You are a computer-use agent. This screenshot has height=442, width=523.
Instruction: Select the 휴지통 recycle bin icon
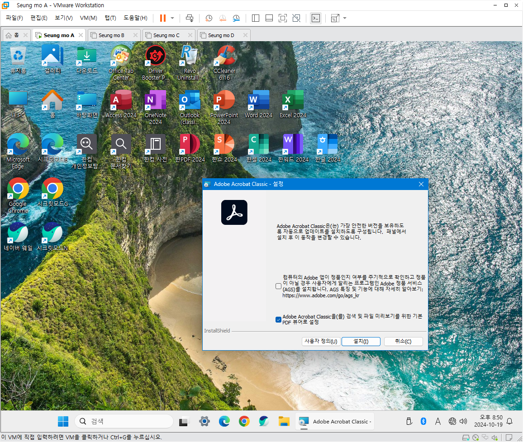click(18, 60)
